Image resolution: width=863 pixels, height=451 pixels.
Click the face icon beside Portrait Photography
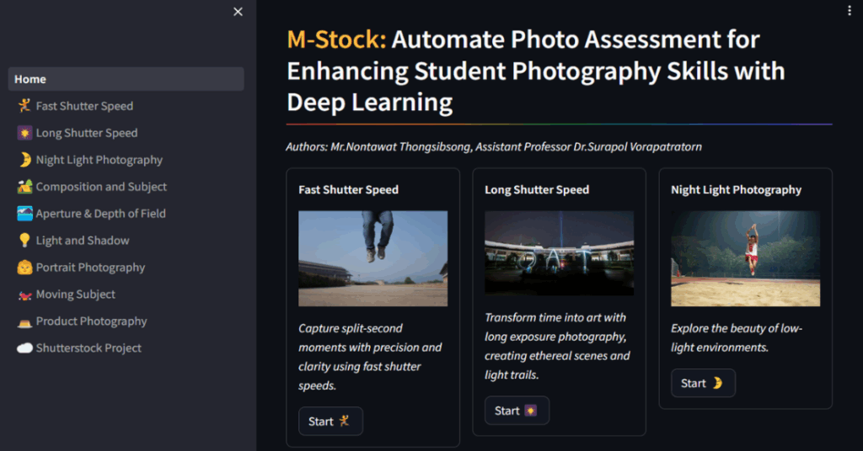pos(24,268)
